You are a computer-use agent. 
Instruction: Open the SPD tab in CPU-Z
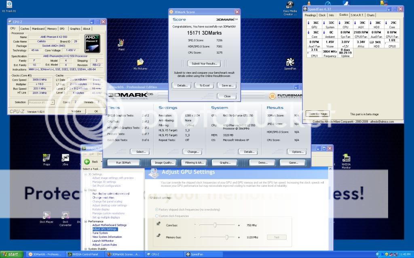(62, 29)
